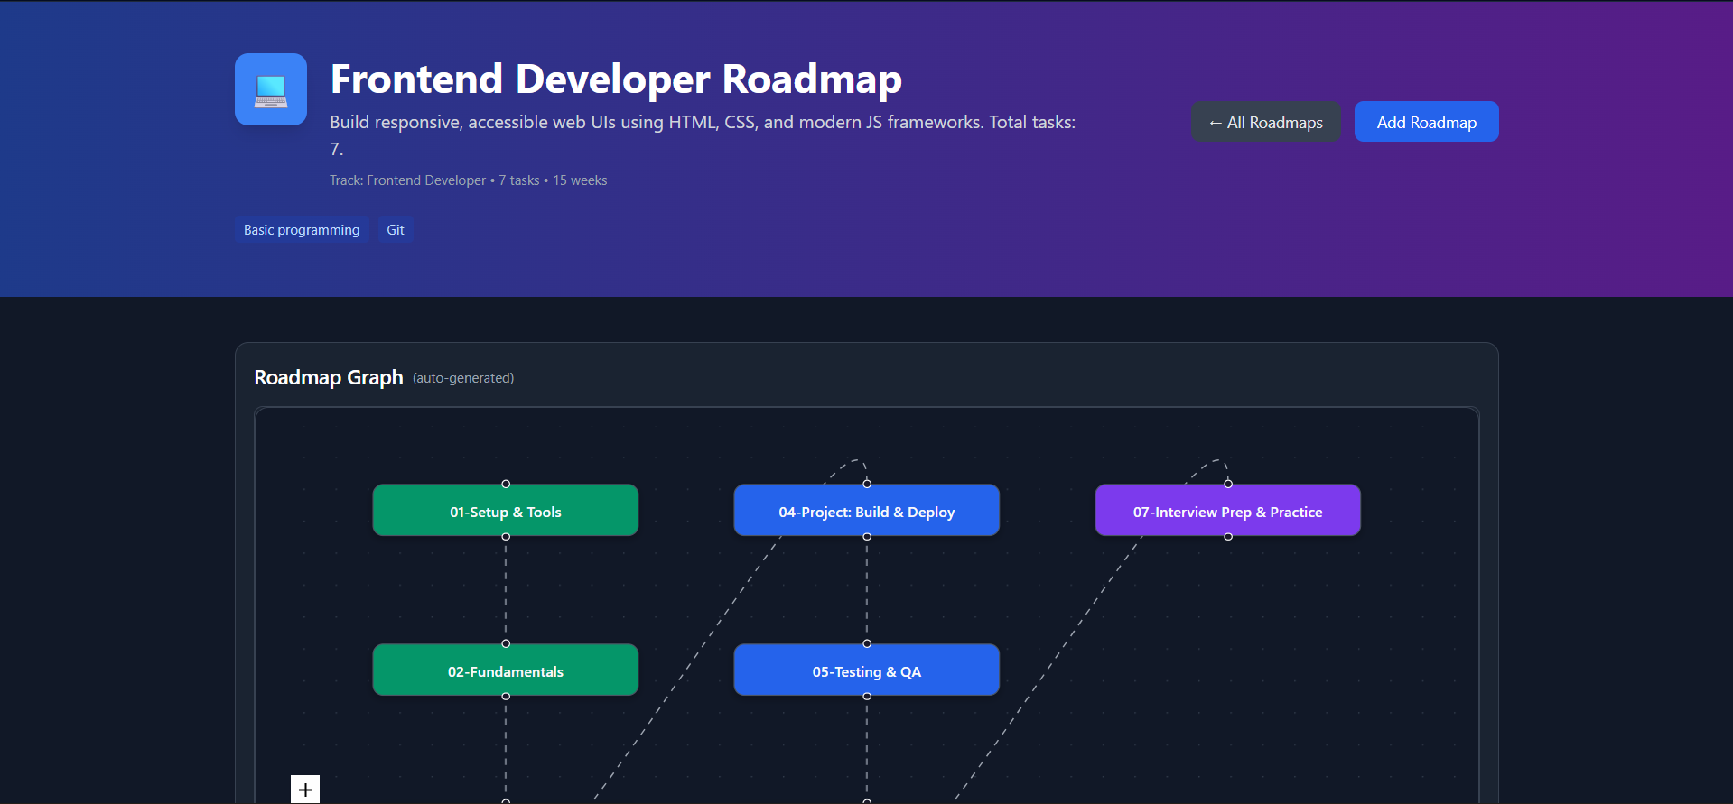Click the laptop roadmap icon
This screenshot has width=1733, height=804.
271,89
